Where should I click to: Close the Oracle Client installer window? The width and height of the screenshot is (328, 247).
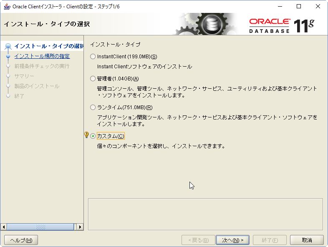(x=318, y=7)
